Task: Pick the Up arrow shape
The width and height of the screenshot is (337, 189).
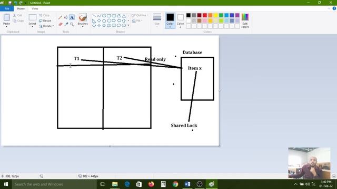Action: click(124, 21)
